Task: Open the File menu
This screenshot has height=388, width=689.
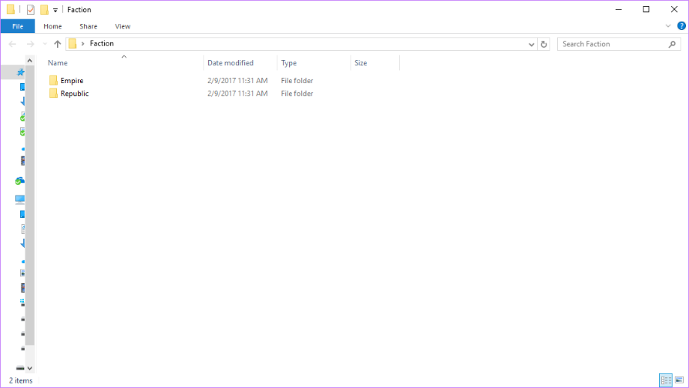Action: pyautogui.click(x=18, y=26)
